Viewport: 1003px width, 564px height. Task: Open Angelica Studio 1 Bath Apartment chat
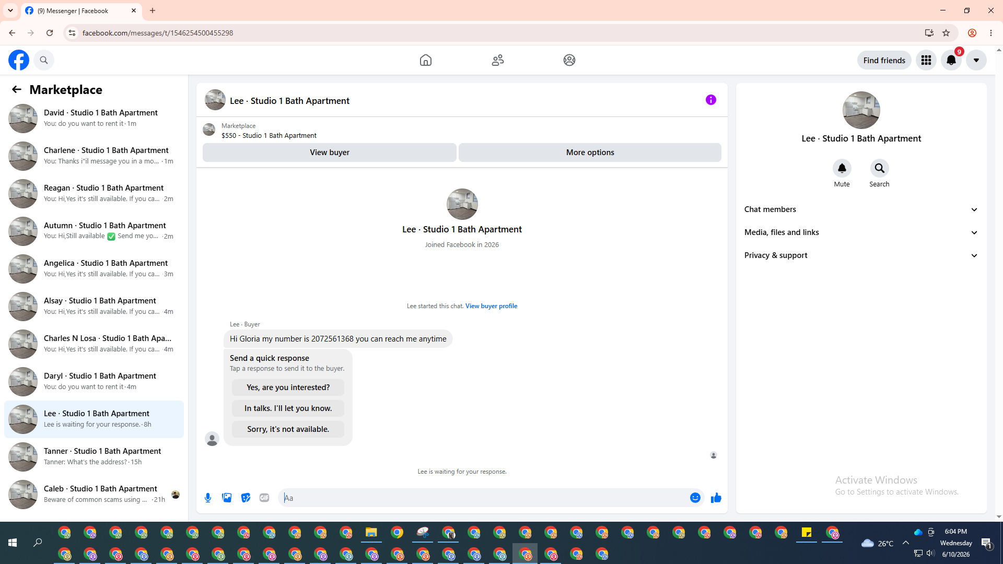[x=94, y=269]
